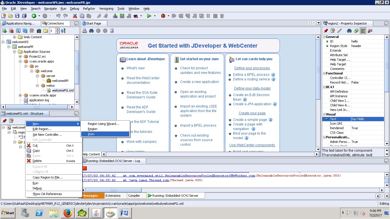Click the Text property value Say Hello
Viewport: 390px width, 219px height.
pos(367,119)
